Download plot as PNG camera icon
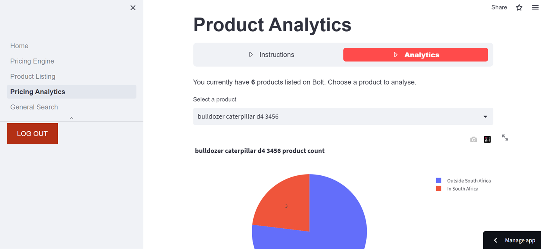The height and width of the screenshot is (249, 541). (473, 140)
